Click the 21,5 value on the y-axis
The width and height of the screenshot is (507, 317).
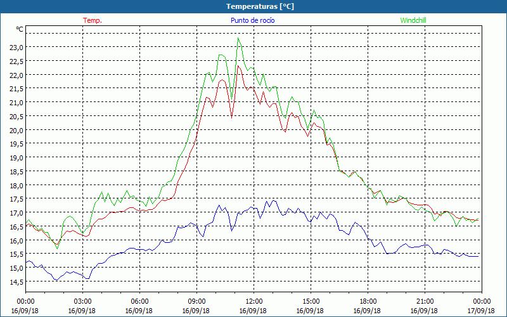[16, 89]
